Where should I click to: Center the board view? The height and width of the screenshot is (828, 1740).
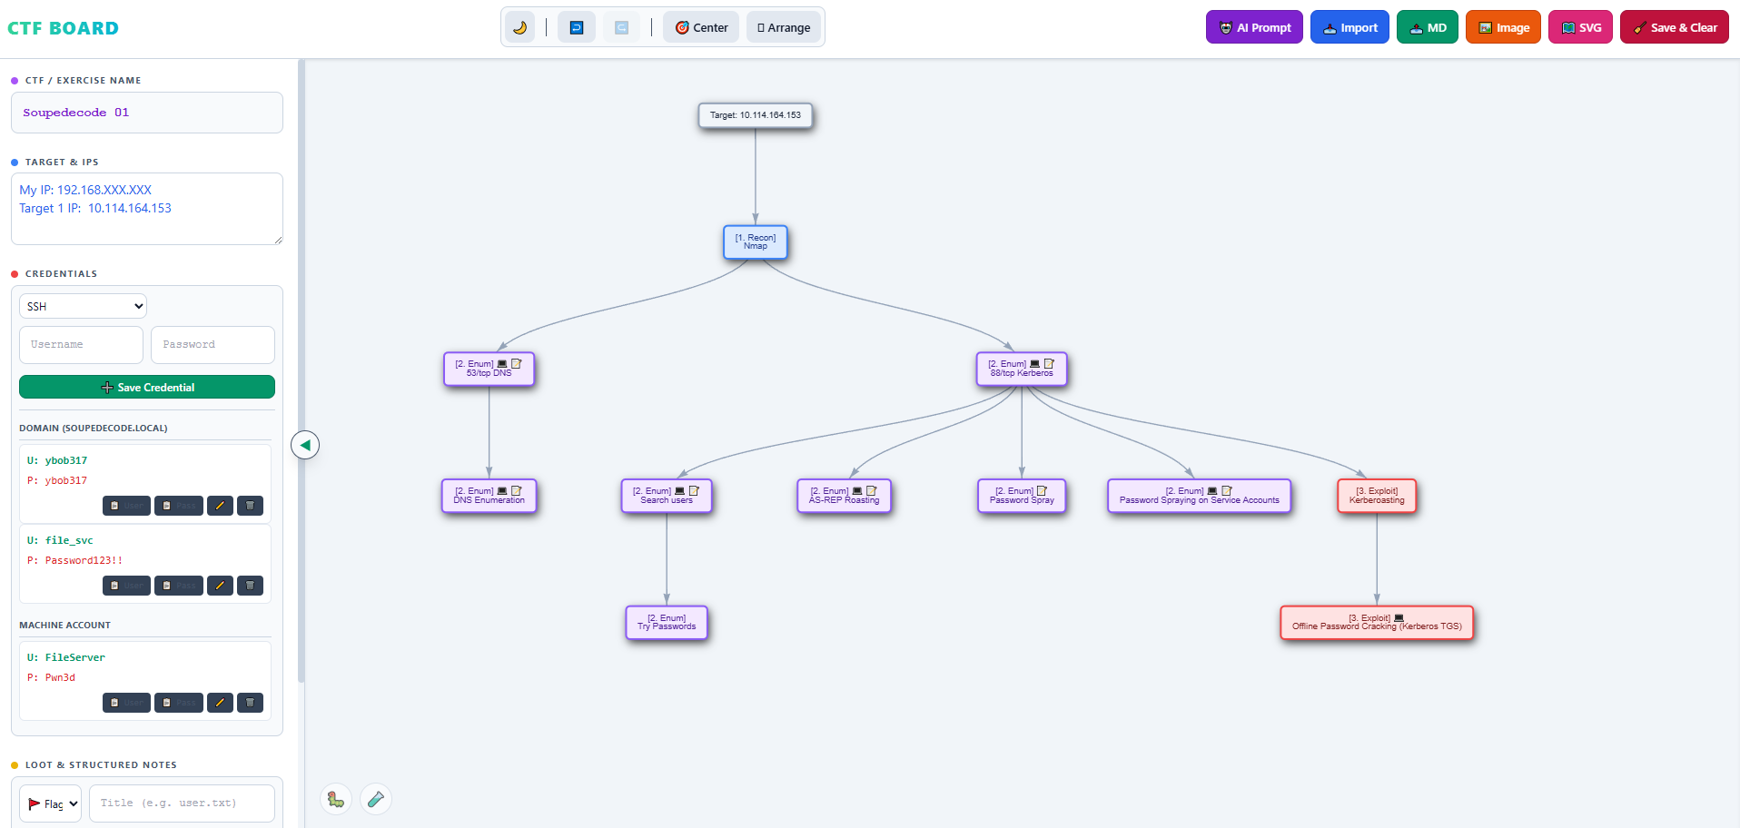click(x=701, y=27)
